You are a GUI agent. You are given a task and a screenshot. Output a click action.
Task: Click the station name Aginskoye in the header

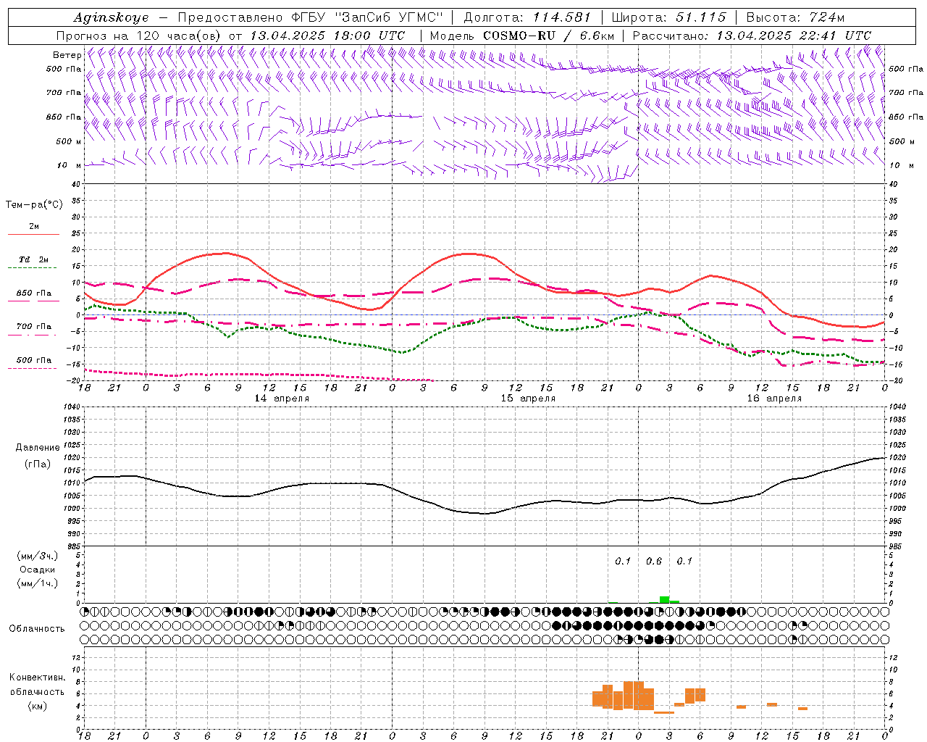tap(112, 17)
